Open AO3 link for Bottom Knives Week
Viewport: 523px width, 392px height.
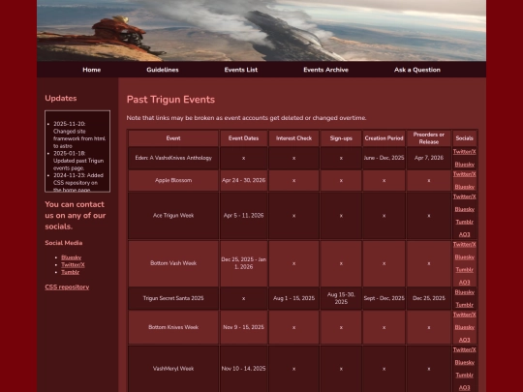tap(464, 340)
